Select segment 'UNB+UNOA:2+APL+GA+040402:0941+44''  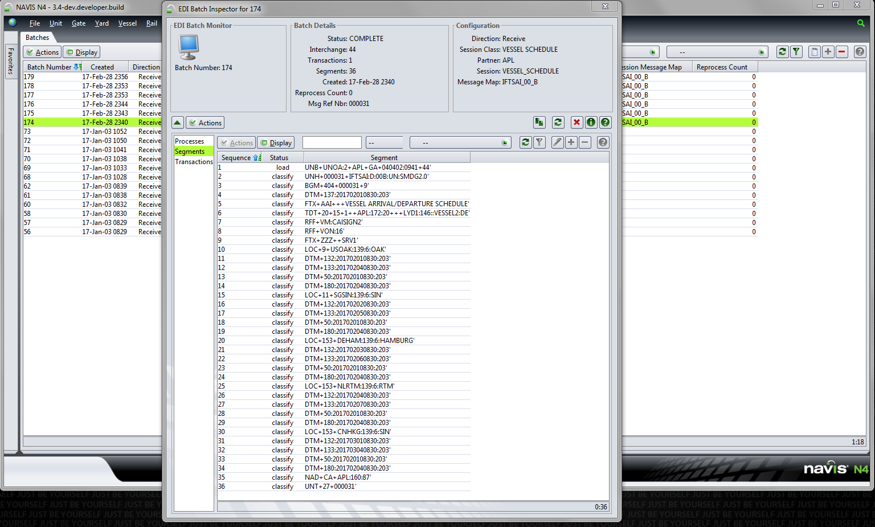click(x=344, y=168)
